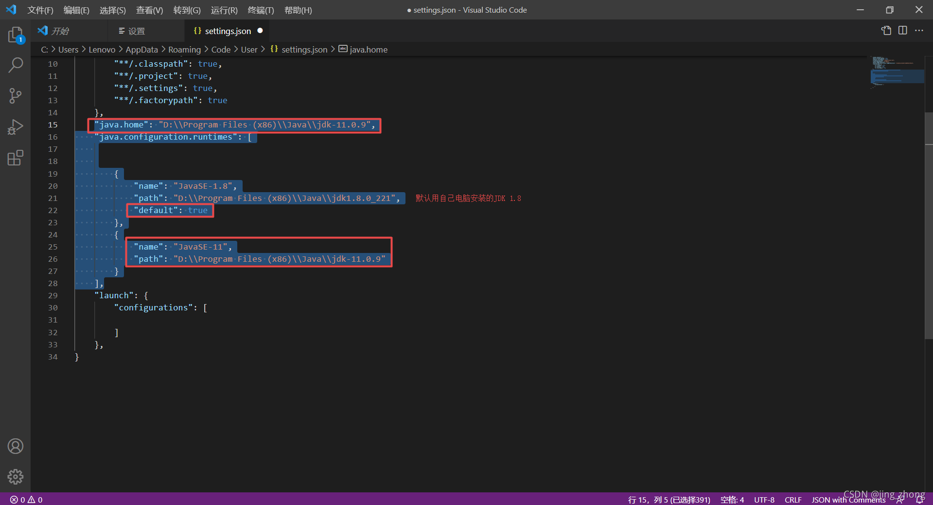Open the 帮助(H) menu
This screenshot has width=933, height=505.
(x=298, y=10)
